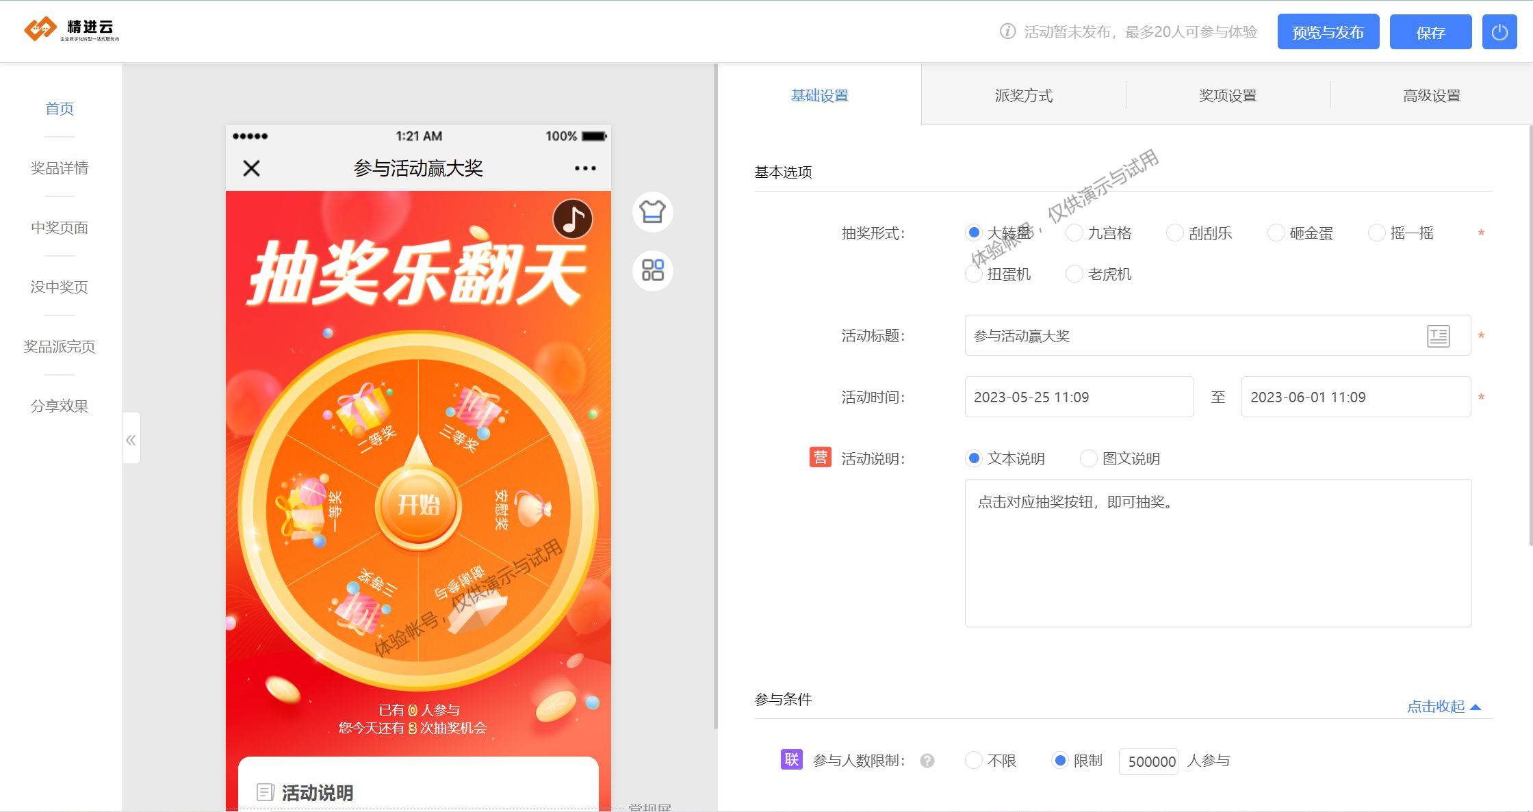Select 限制 for participant limit
This screenshot has height=812, width=1533.
(x=1060, y=760)
